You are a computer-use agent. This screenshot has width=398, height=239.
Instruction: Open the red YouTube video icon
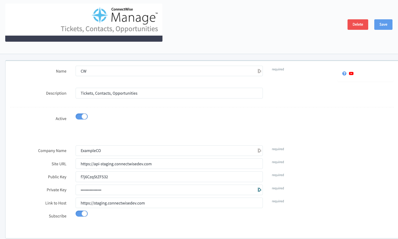click(351, 73)
